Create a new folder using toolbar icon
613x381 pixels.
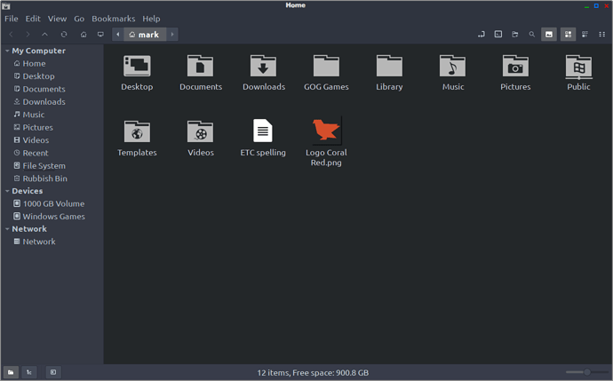coord(515,35)
